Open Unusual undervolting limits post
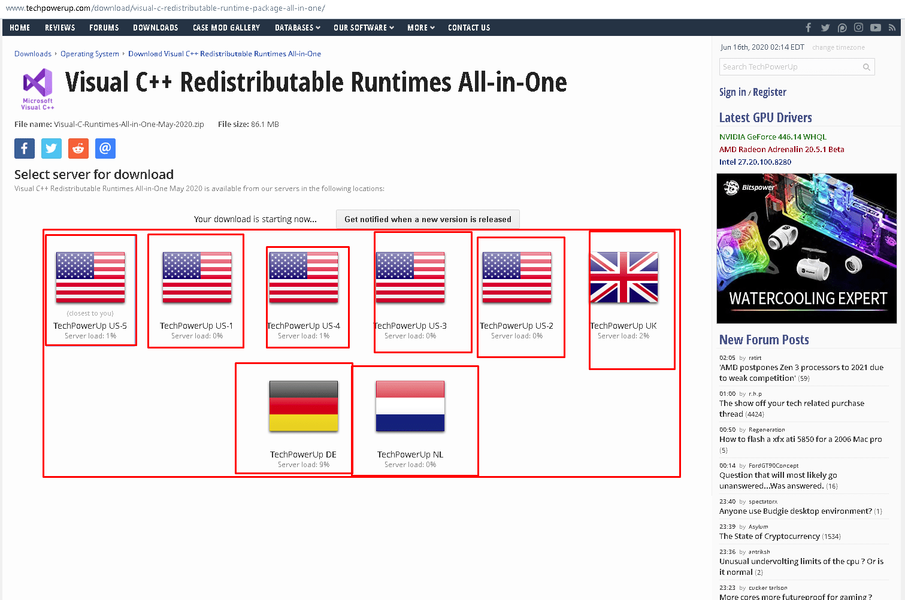Screen dimensions: 905x600 [801, 566]
